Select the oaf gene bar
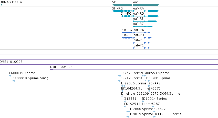Viewport: 218px width, 118px height. coord(146,5)
